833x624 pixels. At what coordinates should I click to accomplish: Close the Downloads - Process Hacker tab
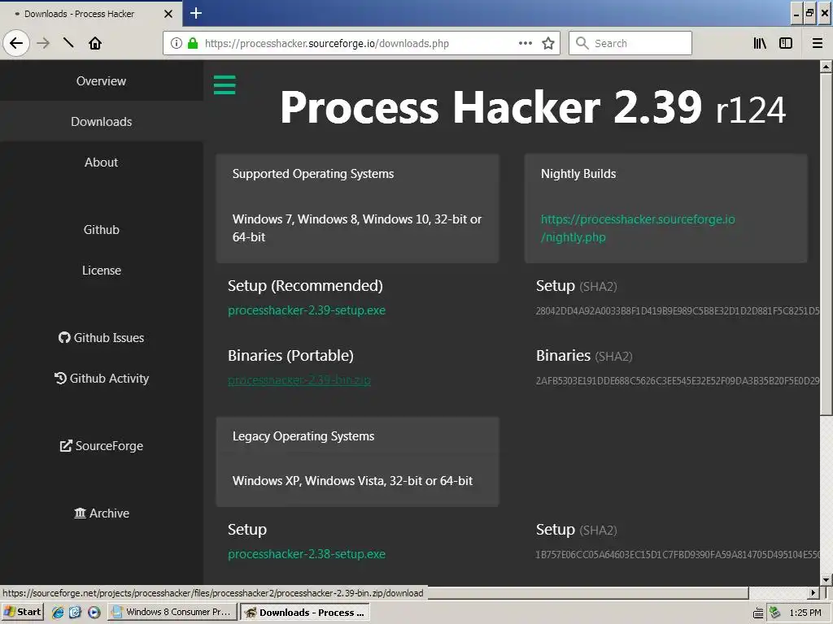pos(168,14)
